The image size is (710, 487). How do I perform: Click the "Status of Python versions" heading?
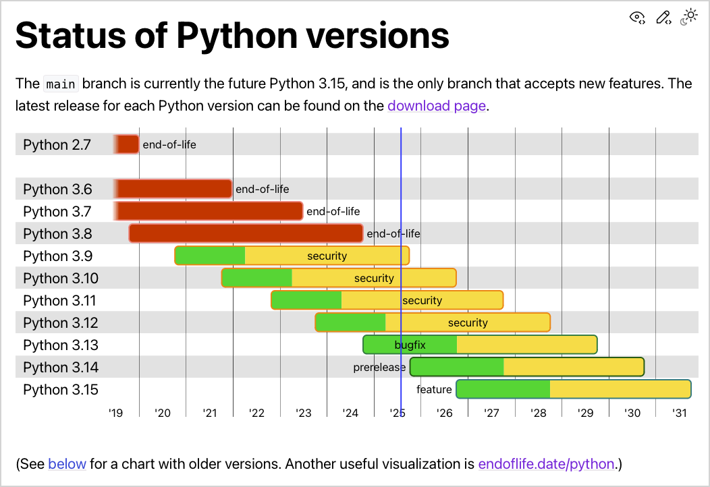point(231,35)
